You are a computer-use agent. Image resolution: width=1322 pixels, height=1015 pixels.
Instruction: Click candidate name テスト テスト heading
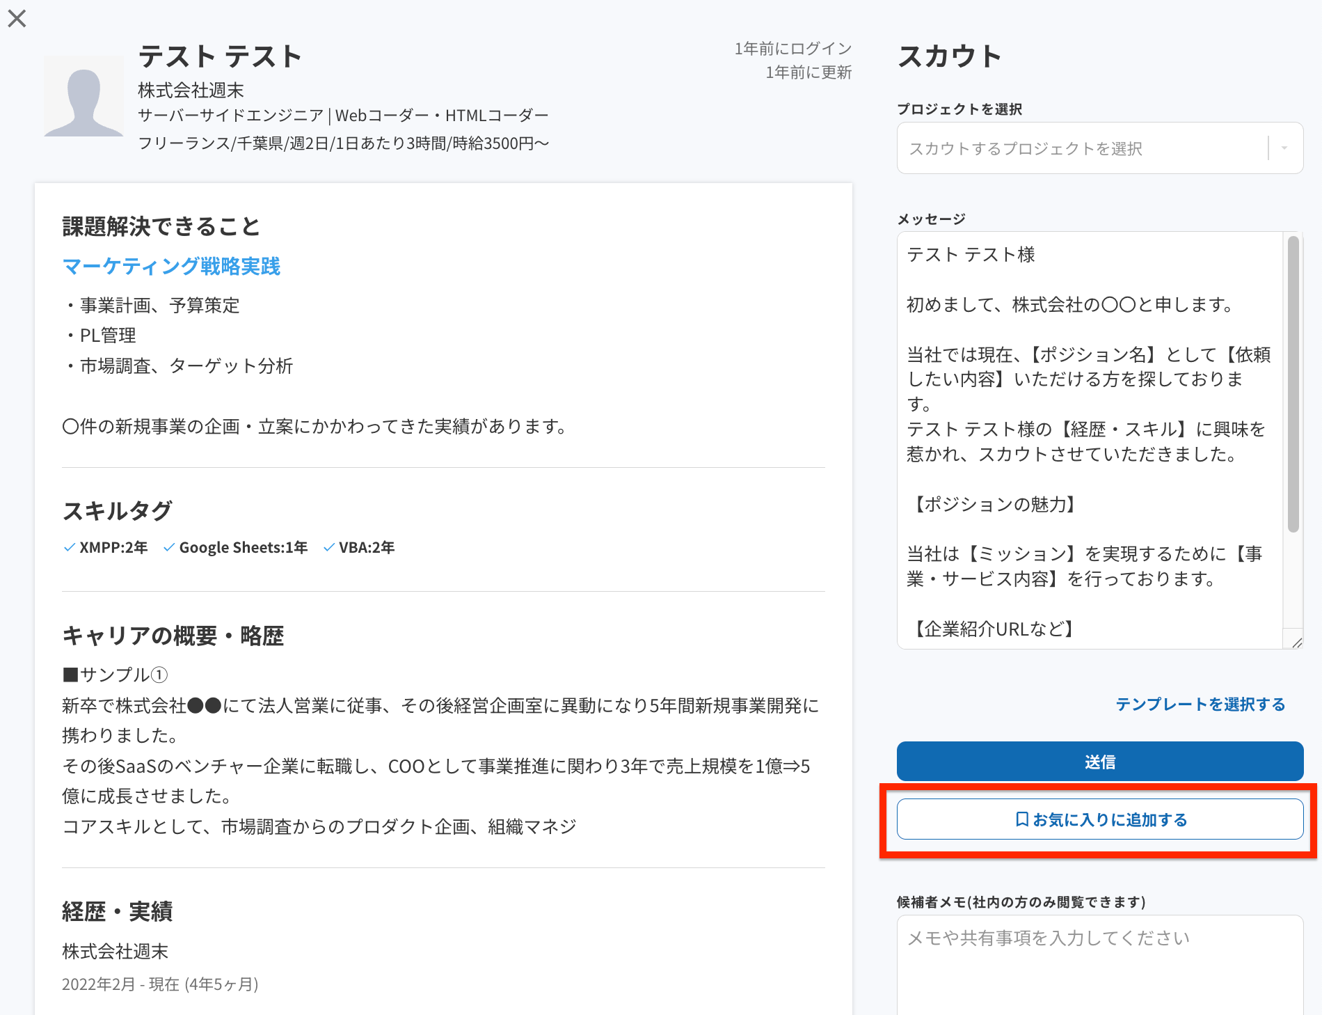[220, 56]
